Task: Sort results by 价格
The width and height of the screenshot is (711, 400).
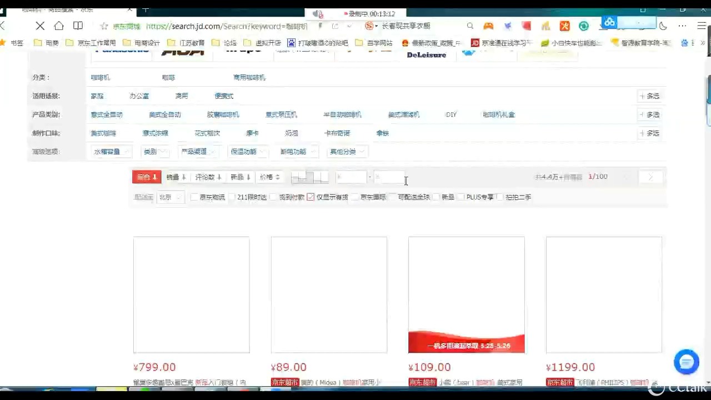Action: (270, 177)
